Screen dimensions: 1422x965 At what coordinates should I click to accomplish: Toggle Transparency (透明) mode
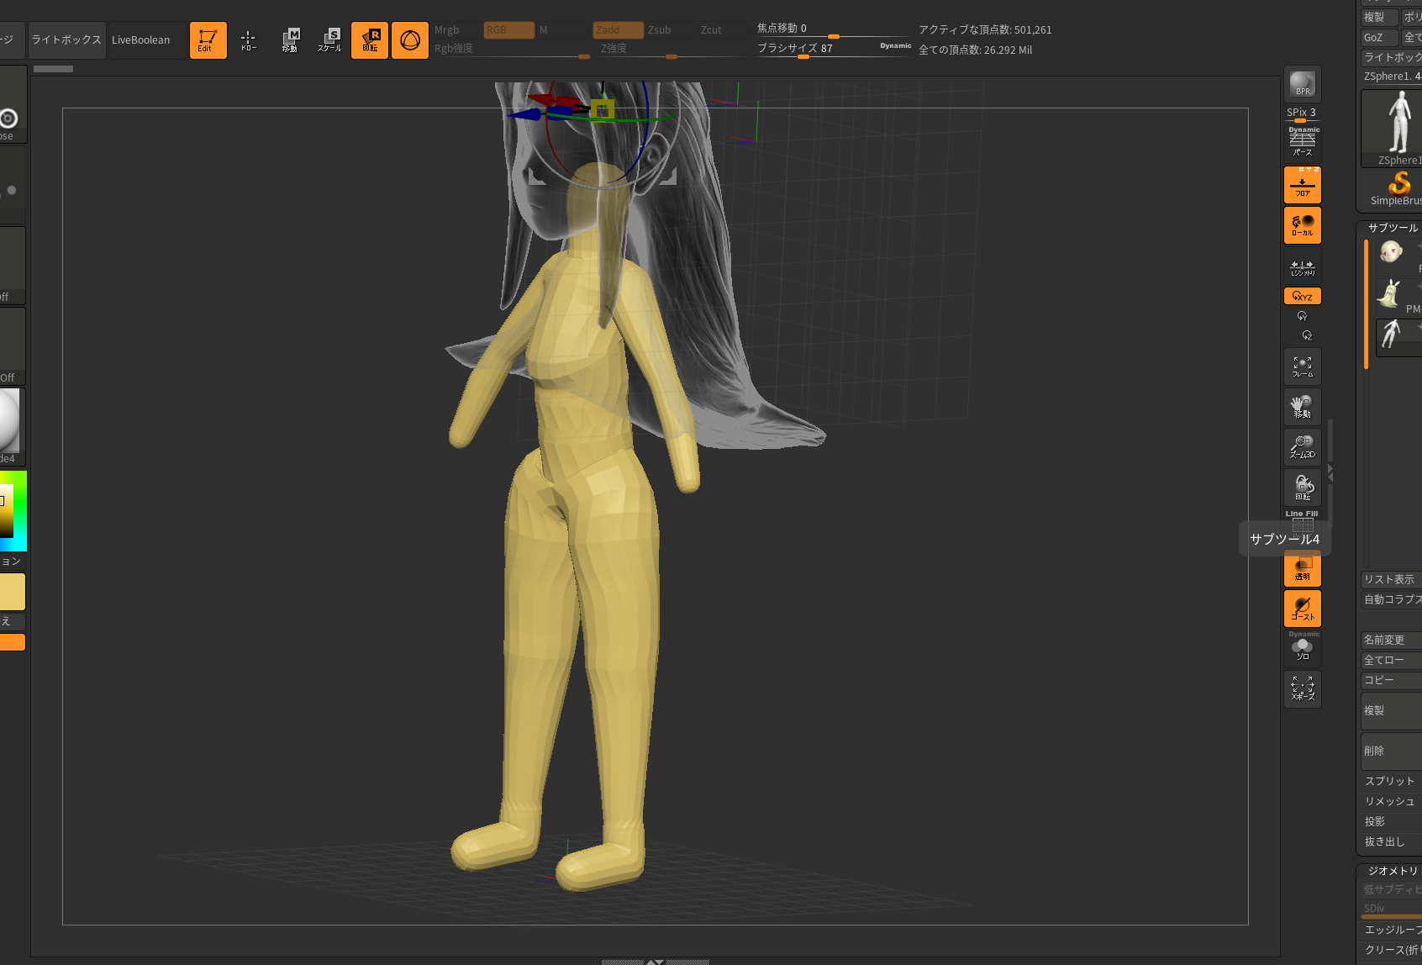[1303, 570]
